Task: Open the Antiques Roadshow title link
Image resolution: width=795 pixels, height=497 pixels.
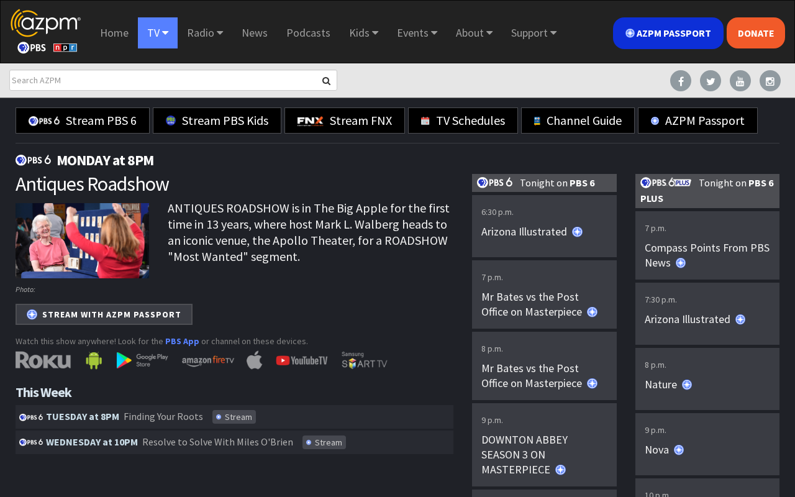Action: click(92, 184)
